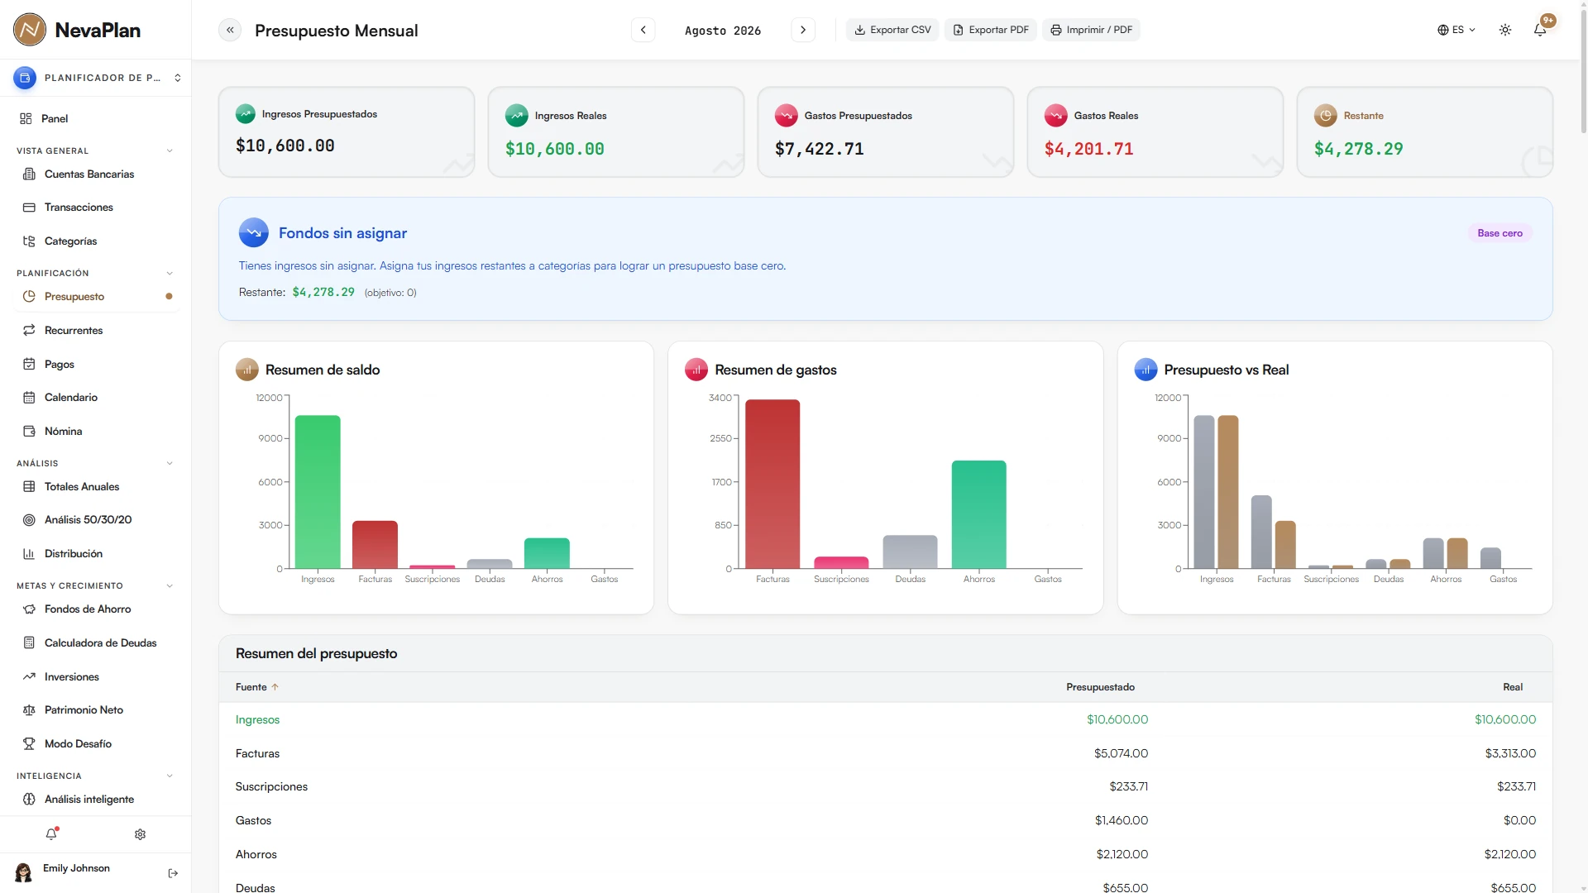Toggle light/dark theme sun icon
1588x893 pixels.
point(1505,30)
